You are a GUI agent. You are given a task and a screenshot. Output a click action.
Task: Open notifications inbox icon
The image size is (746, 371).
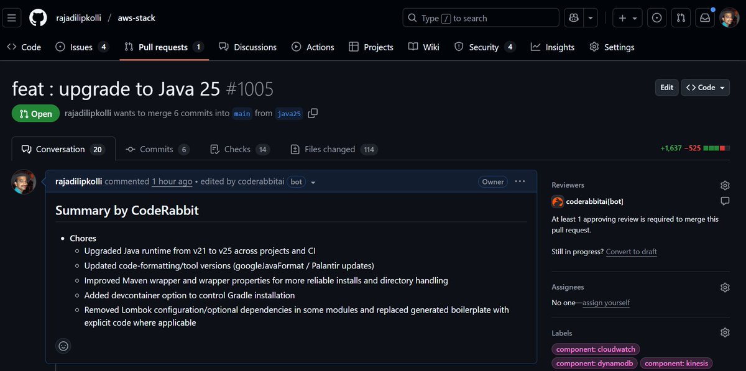pyautogui.click(x=705, y=18)
